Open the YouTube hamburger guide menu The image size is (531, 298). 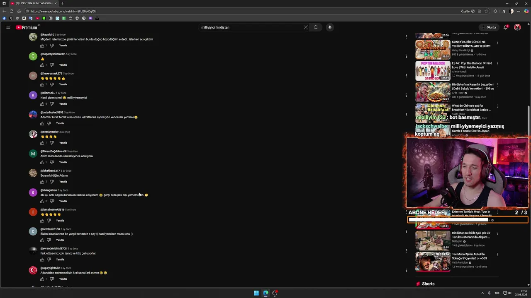8,27
